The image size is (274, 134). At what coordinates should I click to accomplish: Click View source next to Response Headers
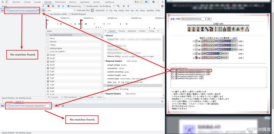(x=131, y=61)
